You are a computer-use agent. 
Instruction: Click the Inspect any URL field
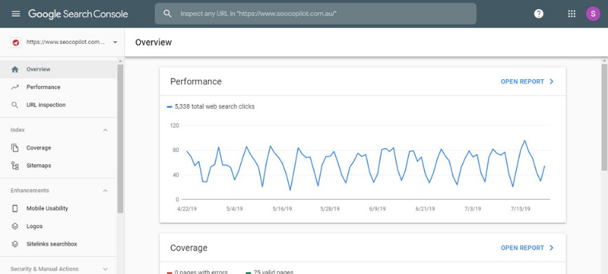315,14
